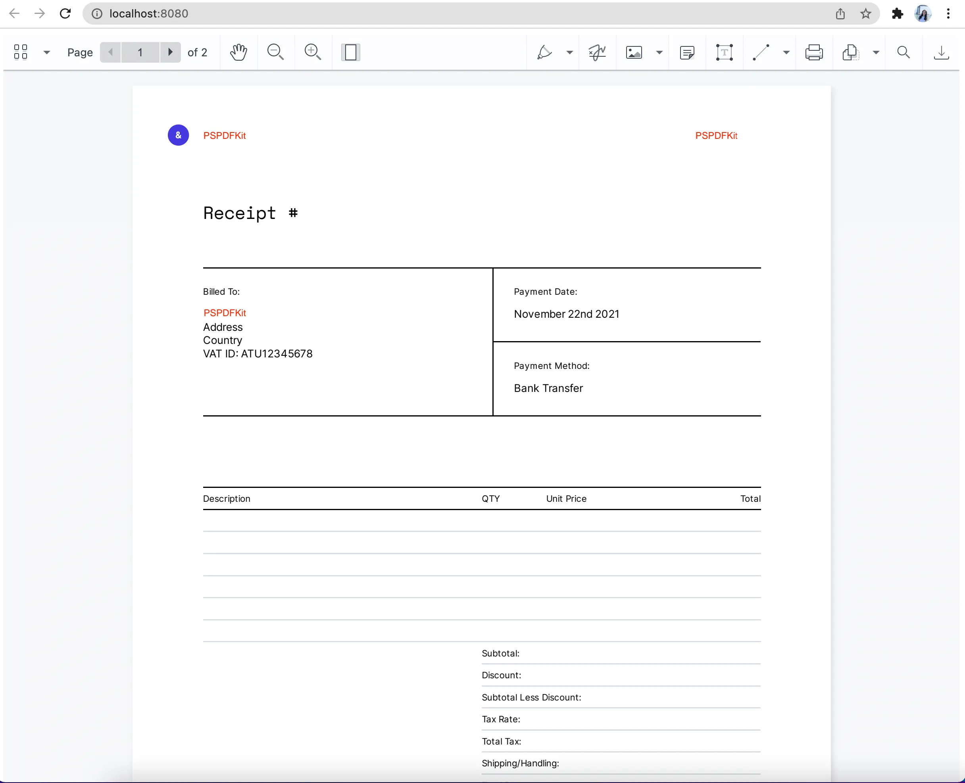Expand the line shape options dropdown

click(x=786, y=52)
